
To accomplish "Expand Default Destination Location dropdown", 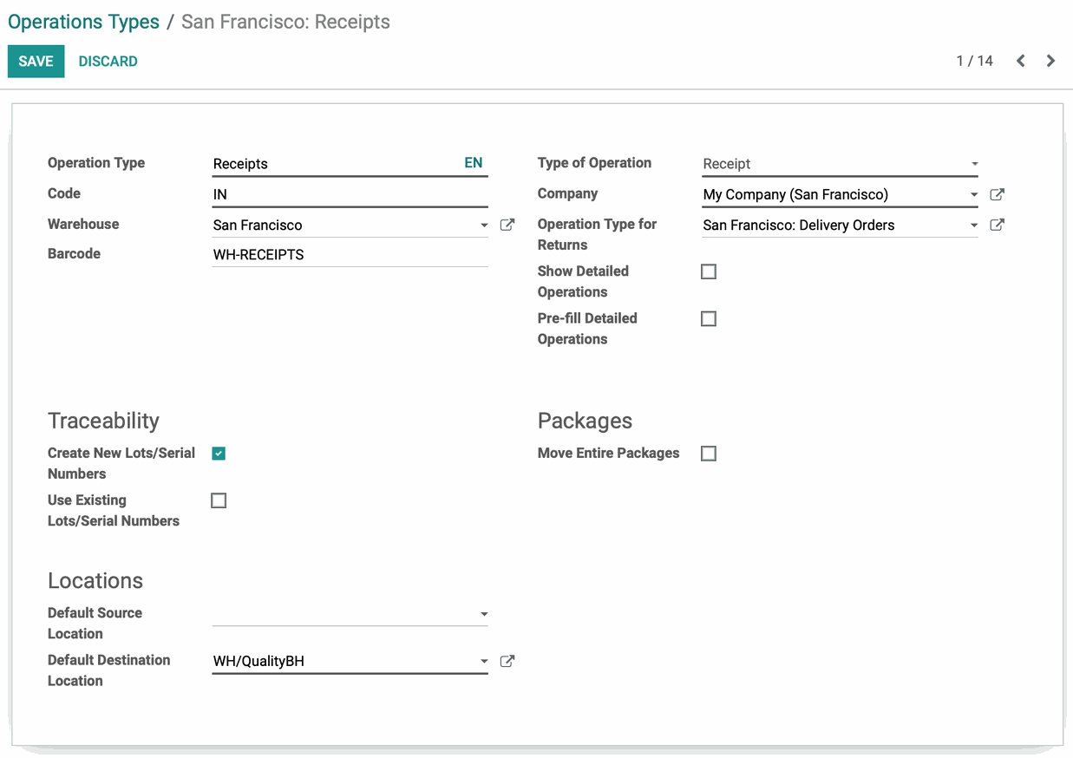I will coord(484,662).
